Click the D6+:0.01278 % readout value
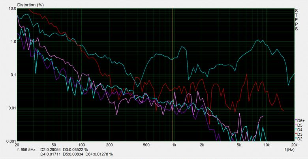This screenshot has height=159, width=308. pyautogui.click(x=99, y=154)
